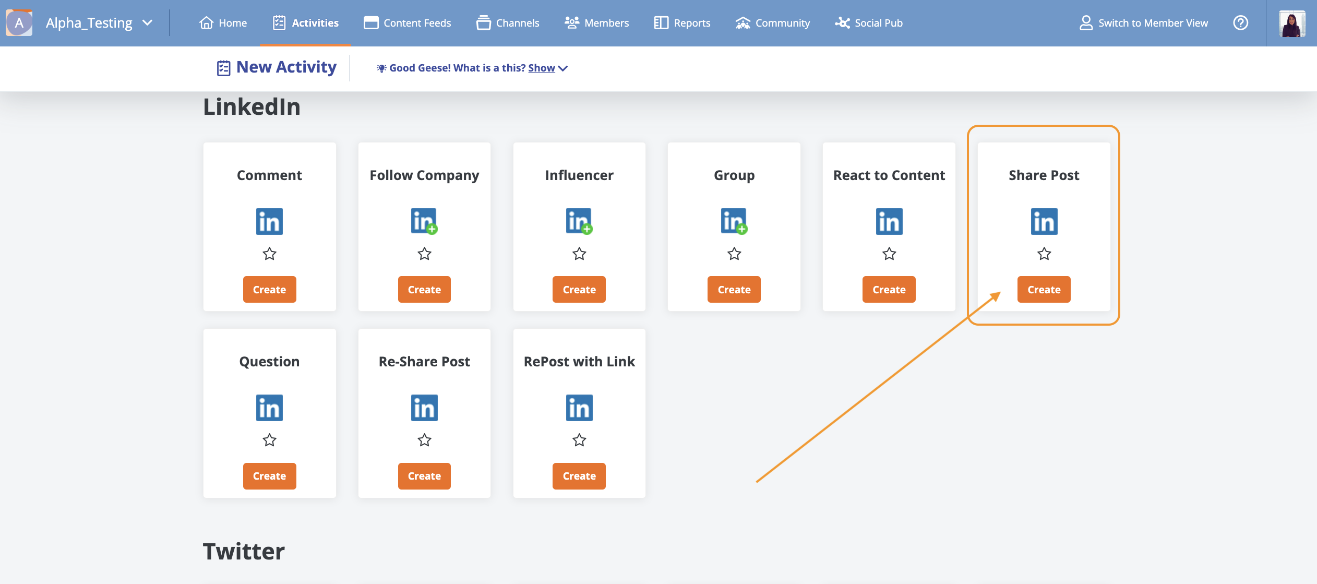Favorite the Comment activity star
1317x584 pixels.
pyautogui.click(x=269, y=254)
